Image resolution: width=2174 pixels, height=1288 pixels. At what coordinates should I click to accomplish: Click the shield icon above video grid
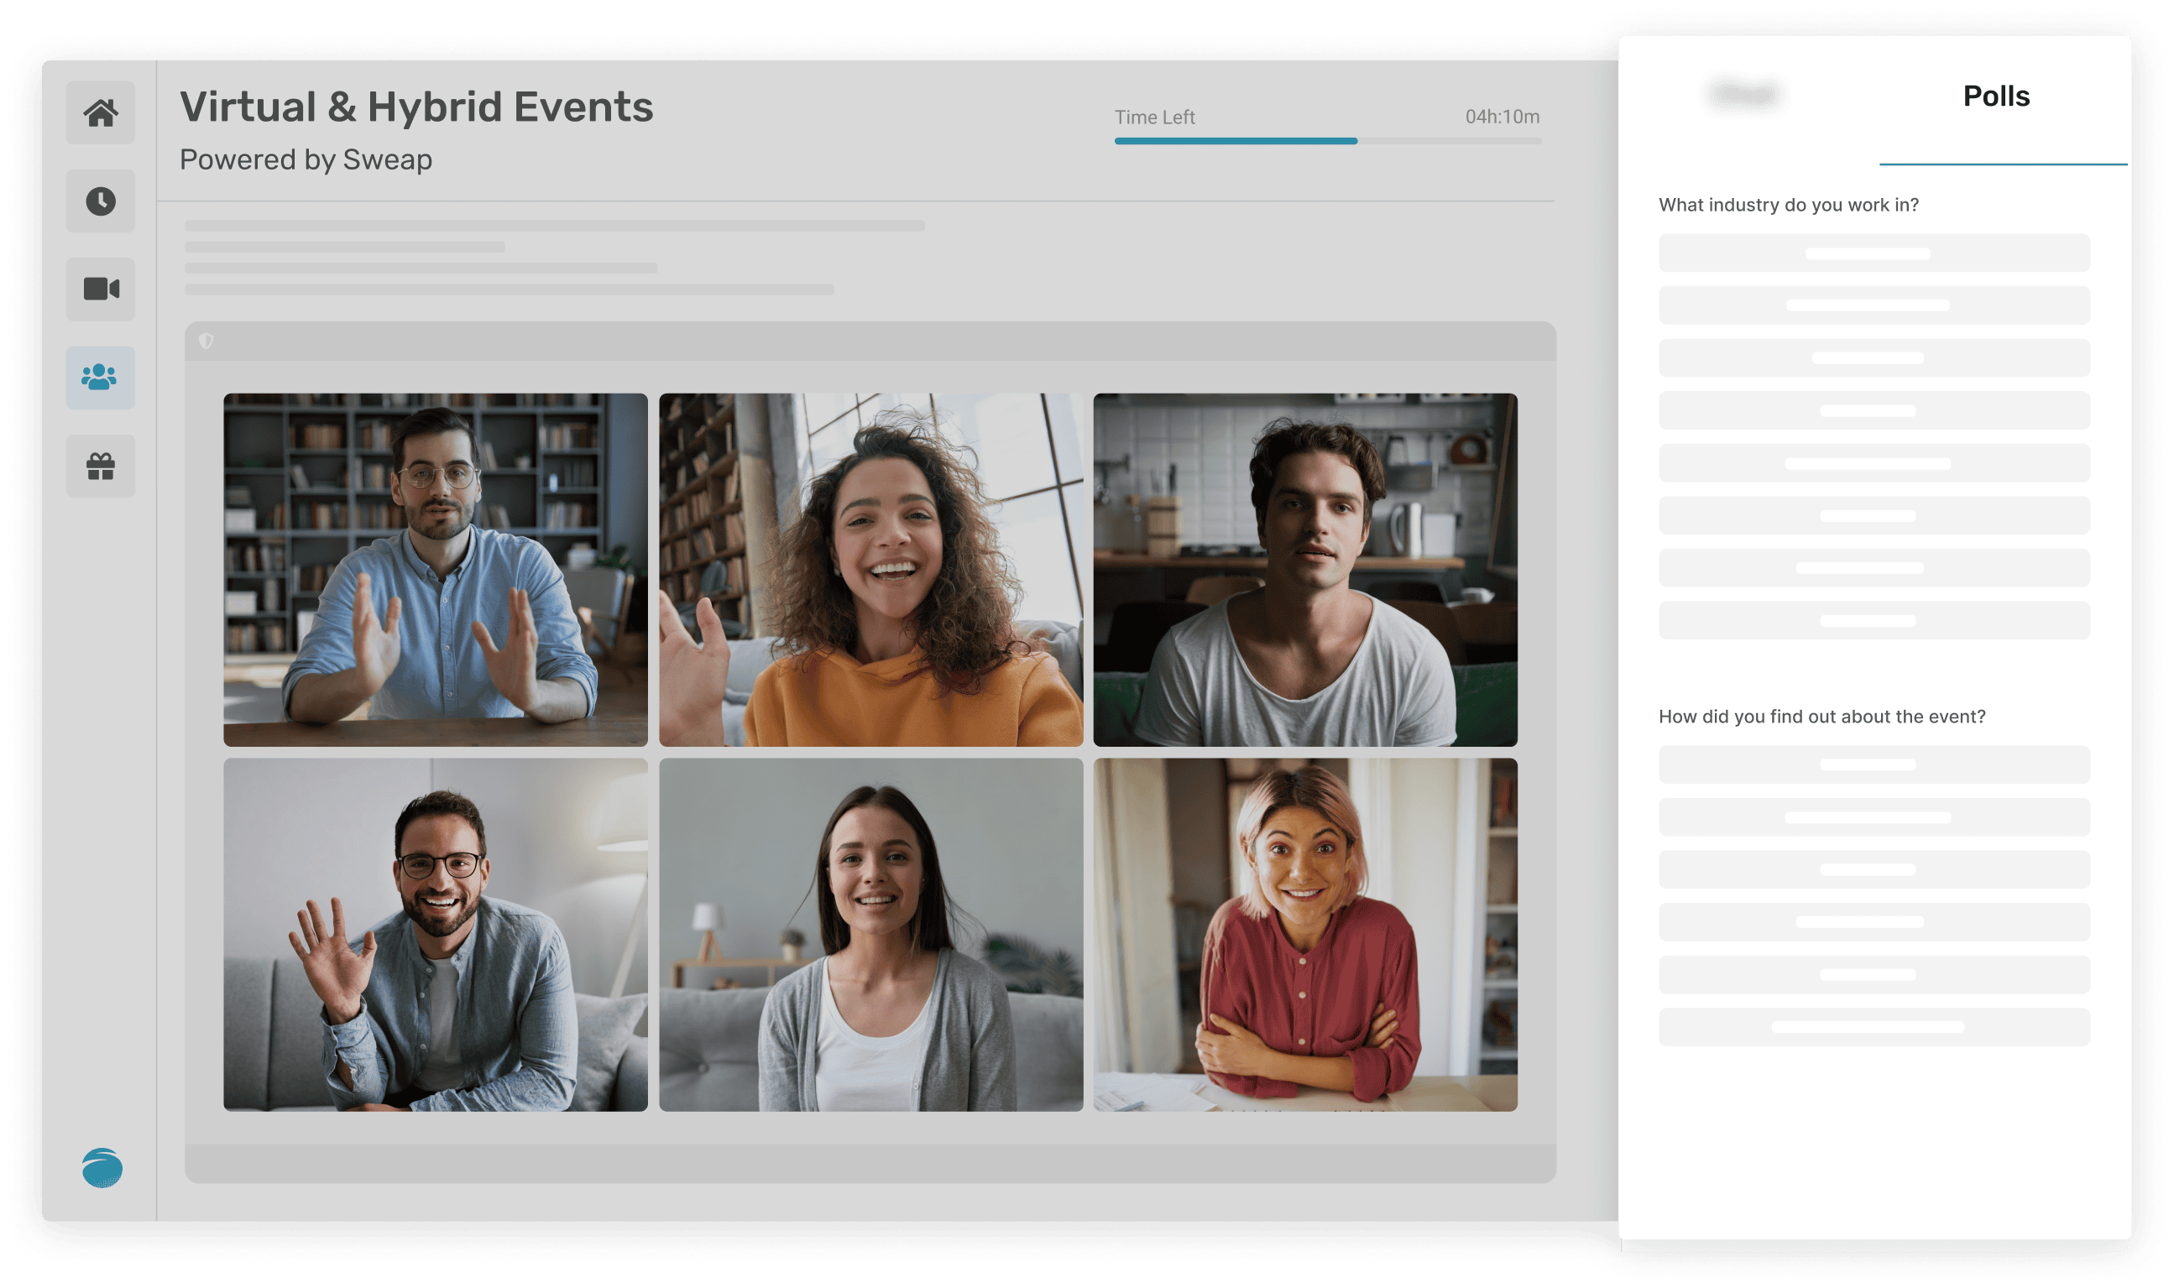pyautogui.click(x=206, y=342)
